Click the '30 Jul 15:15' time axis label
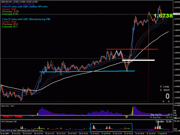This screenshot has width=180, height=135. [61, 134]
